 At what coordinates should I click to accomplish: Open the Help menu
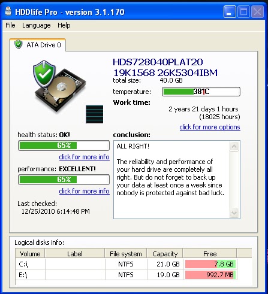click(x=64, y=25)
